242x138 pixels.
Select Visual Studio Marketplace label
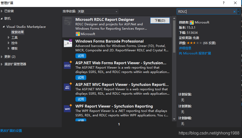[x=26, y=27]
